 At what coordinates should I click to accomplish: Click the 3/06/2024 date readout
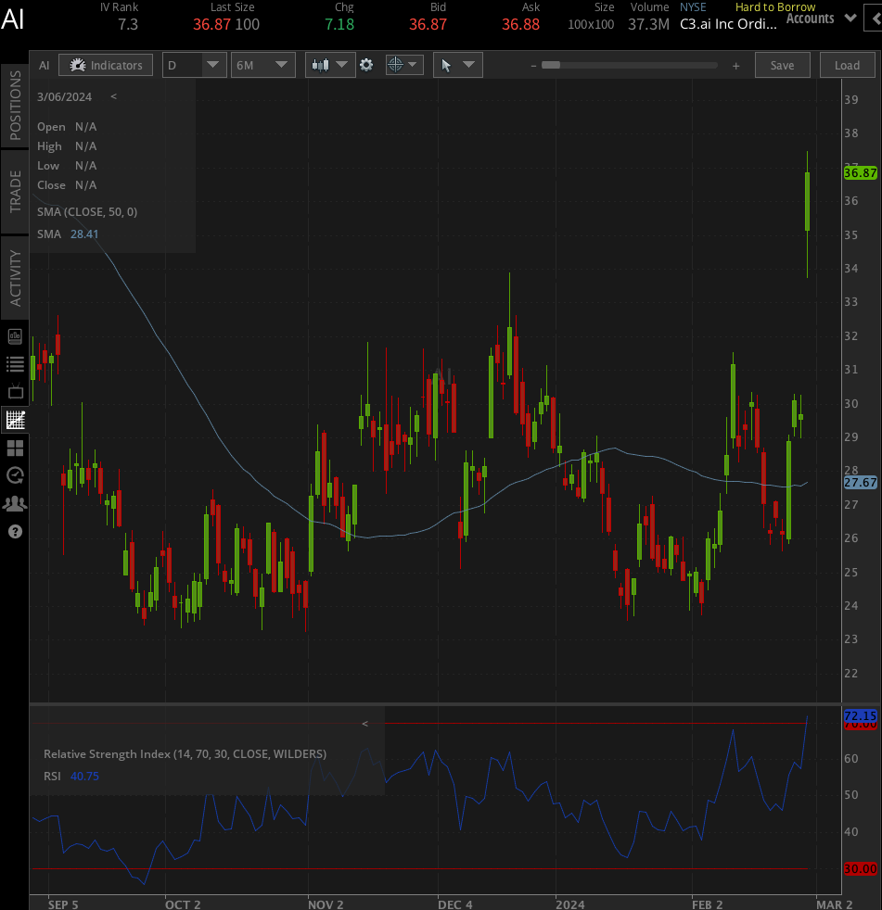click(64, 97)
